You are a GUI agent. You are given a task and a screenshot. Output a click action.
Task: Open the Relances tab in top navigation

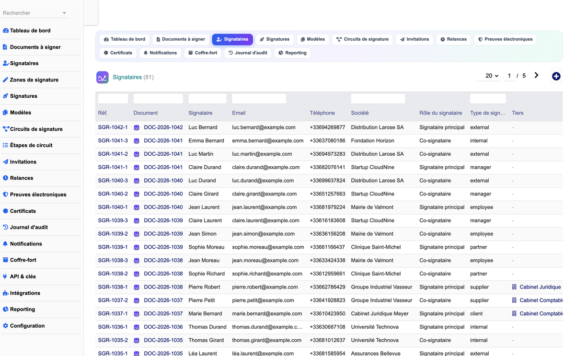[453, 39]
